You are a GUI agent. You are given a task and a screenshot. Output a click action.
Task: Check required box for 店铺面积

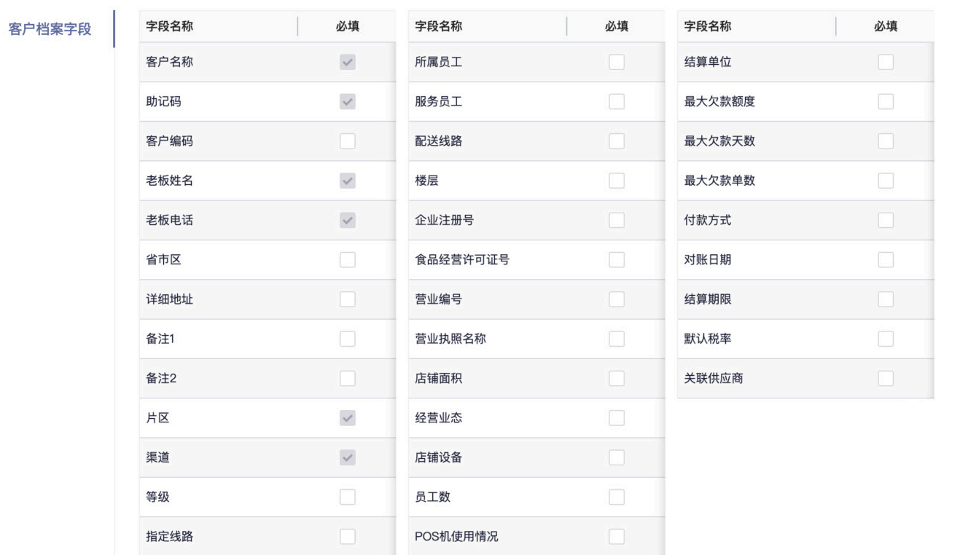(617, 377)
